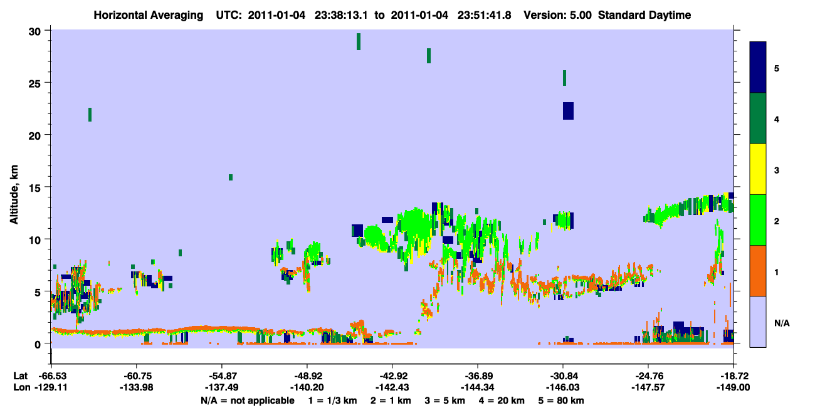Click the altitude tick label 20
The image size is (815, 418).
pyautogui.click(x=36, y=135)
